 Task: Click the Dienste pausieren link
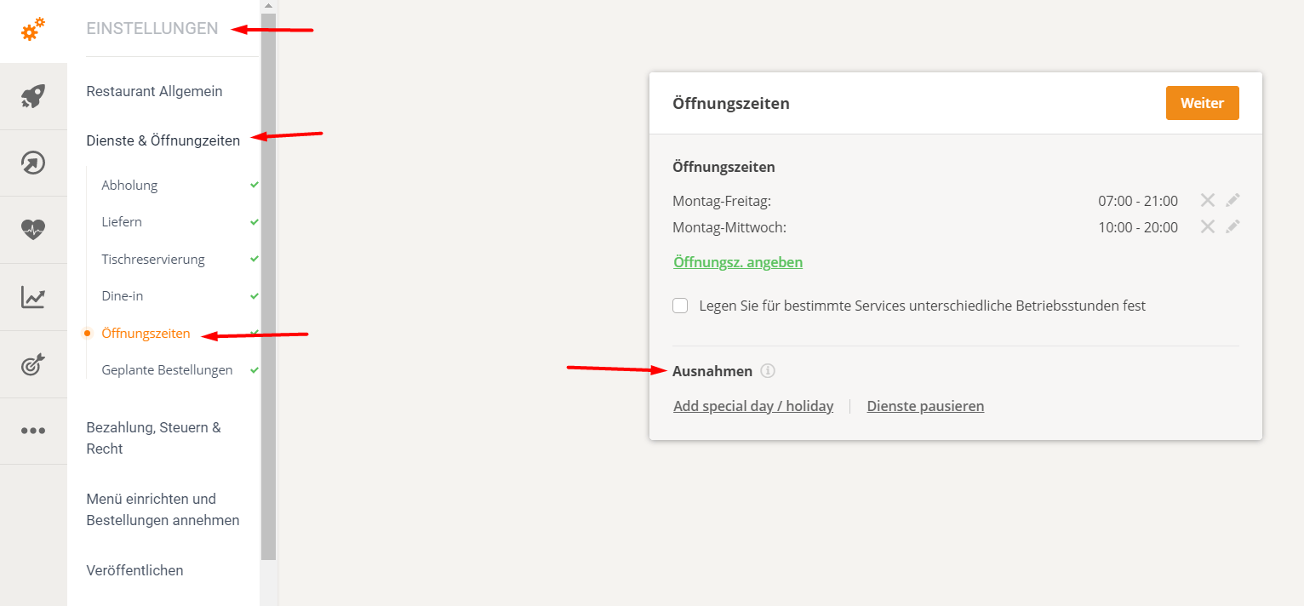[925, 406]
